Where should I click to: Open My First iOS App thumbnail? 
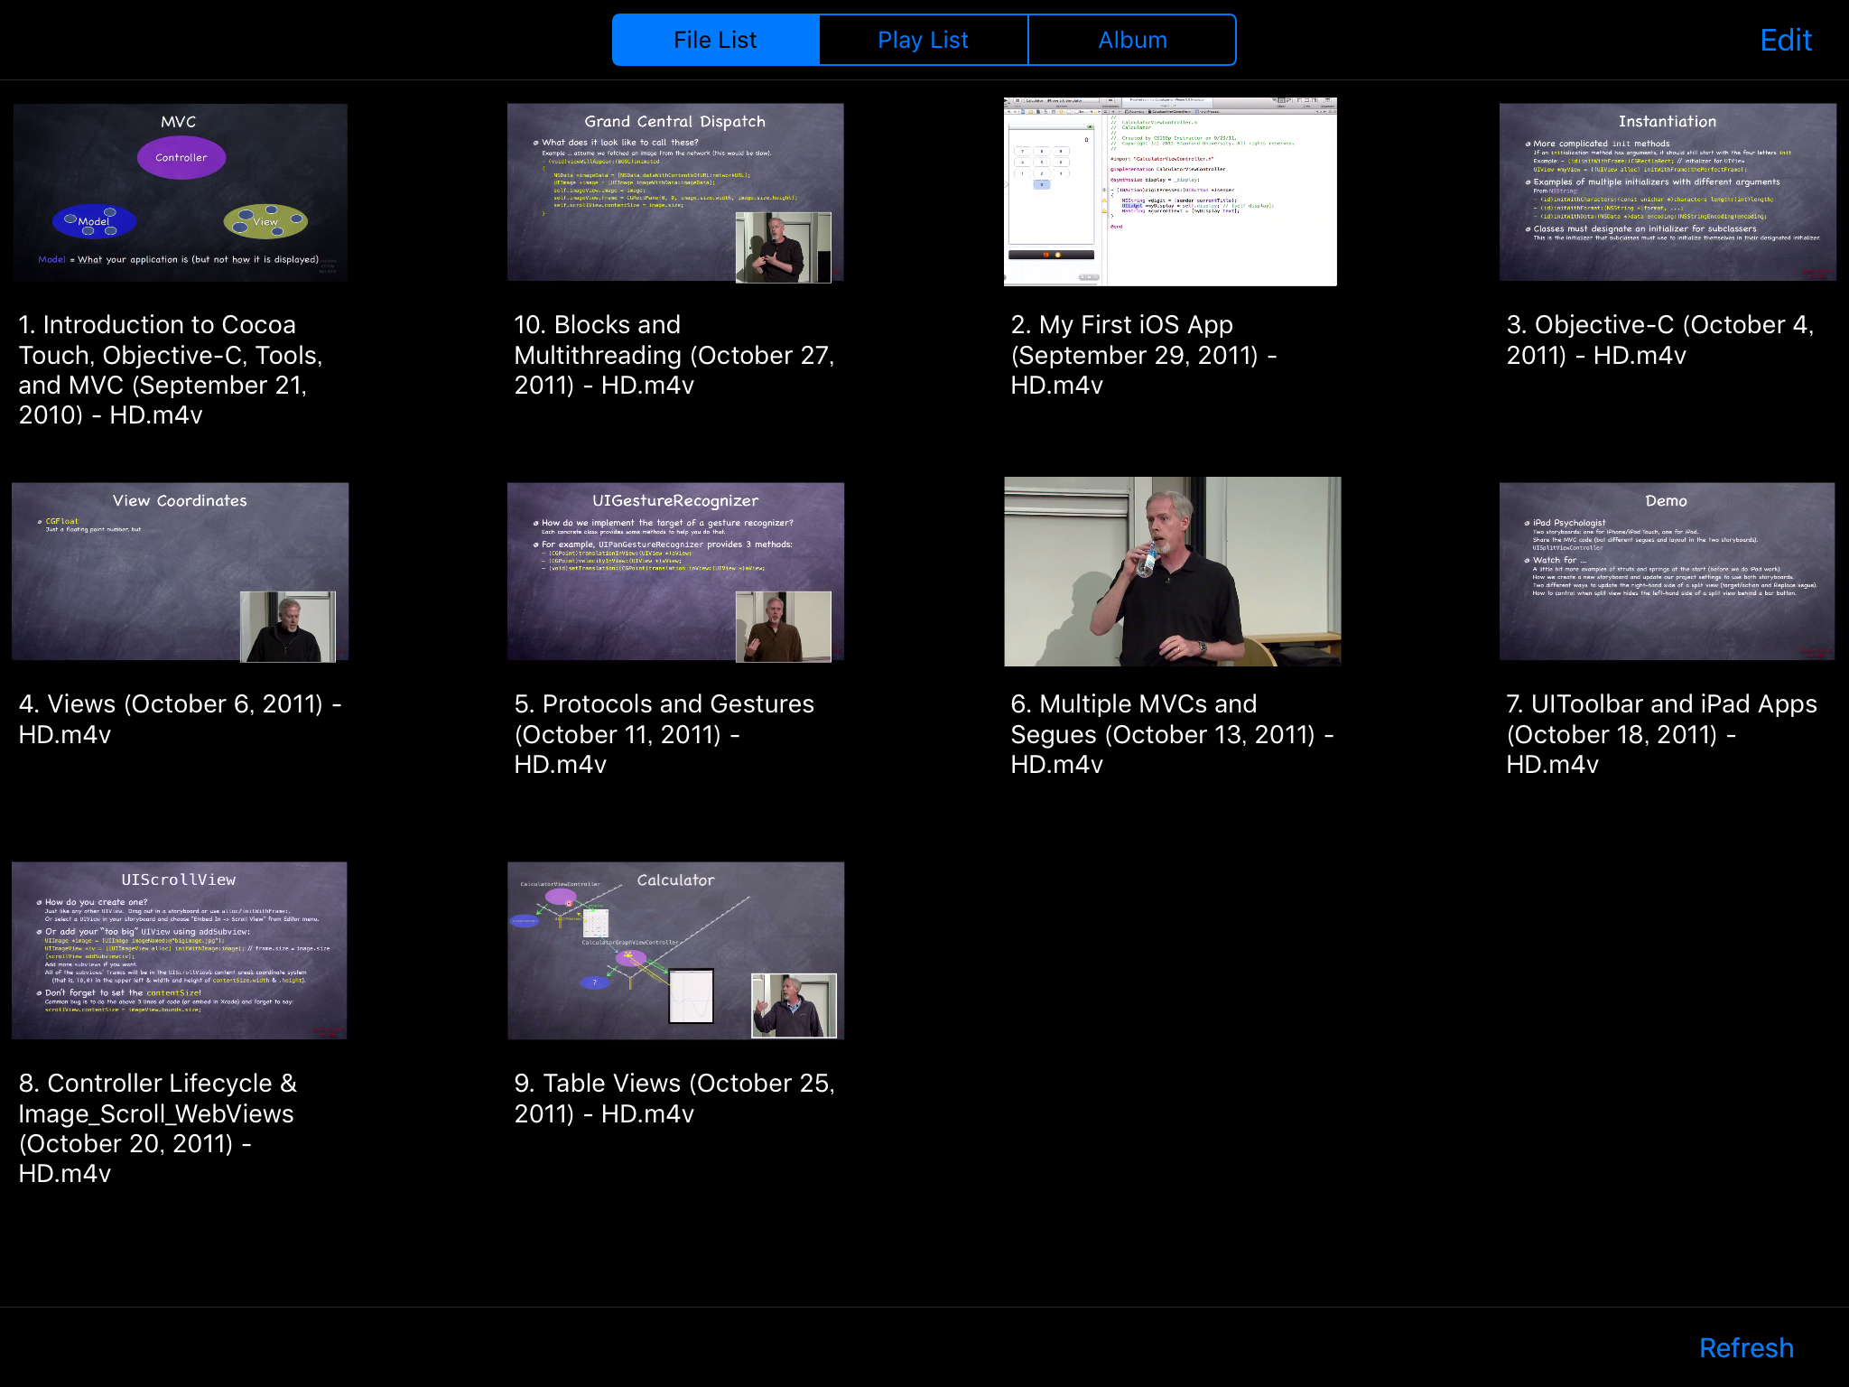[x=1171, y=191]
